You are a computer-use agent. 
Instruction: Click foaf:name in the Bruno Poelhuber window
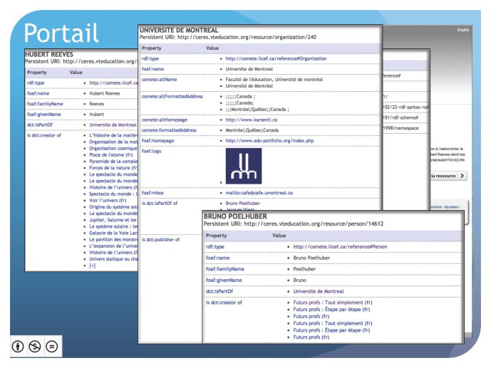(x=217, y=258)
